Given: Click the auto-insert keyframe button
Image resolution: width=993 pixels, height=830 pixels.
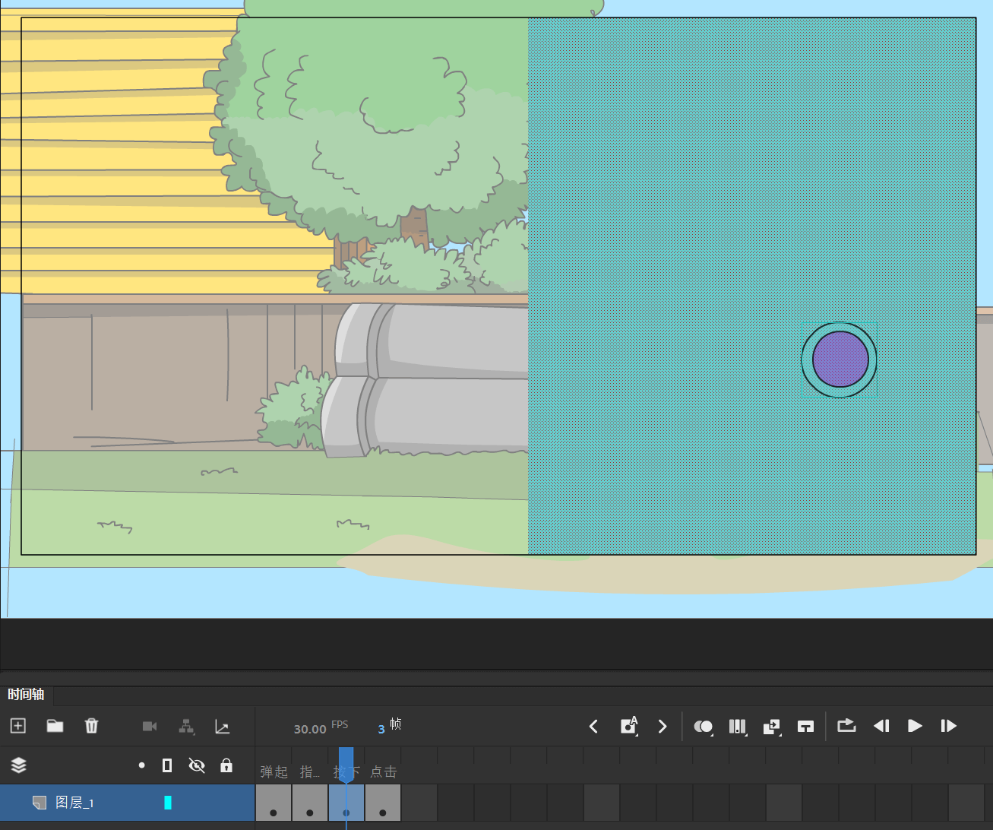Looking at the screenshot, I should click(x=629, y=726).
